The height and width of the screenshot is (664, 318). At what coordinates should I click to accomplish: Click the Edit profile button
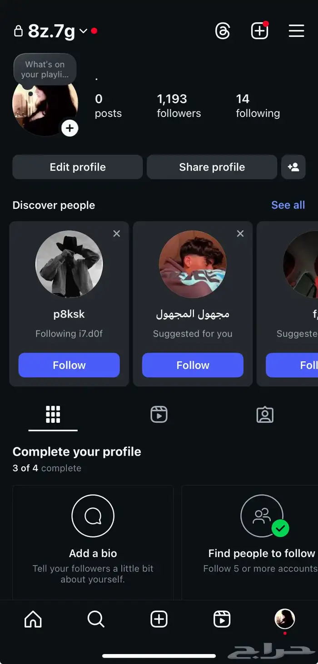pyautogui.click(x=78, y=167)
